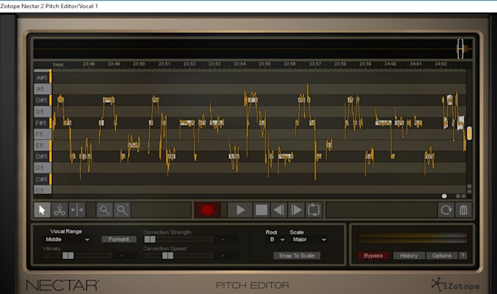Viewport: 497px width, 294px height.
Task: Click the C5 piano key
Action: (x=42, y=190)
